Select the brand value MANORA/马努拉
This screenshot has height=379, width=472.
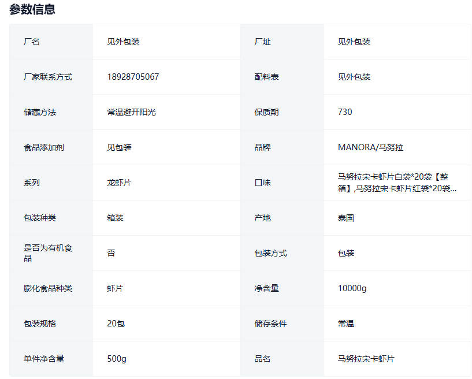[370, 147]
